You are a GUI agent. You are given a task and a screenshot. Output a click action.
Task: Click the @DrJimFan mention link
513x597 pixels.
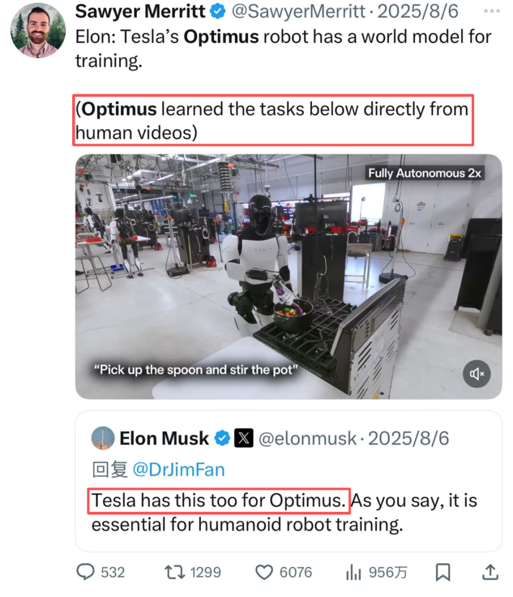[x=178, y=470]
